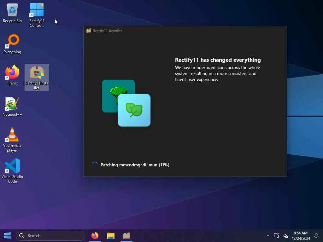This screenshot has height=242, width=323.
Task: Open the notifications bell icon
Action: (316, 236)
